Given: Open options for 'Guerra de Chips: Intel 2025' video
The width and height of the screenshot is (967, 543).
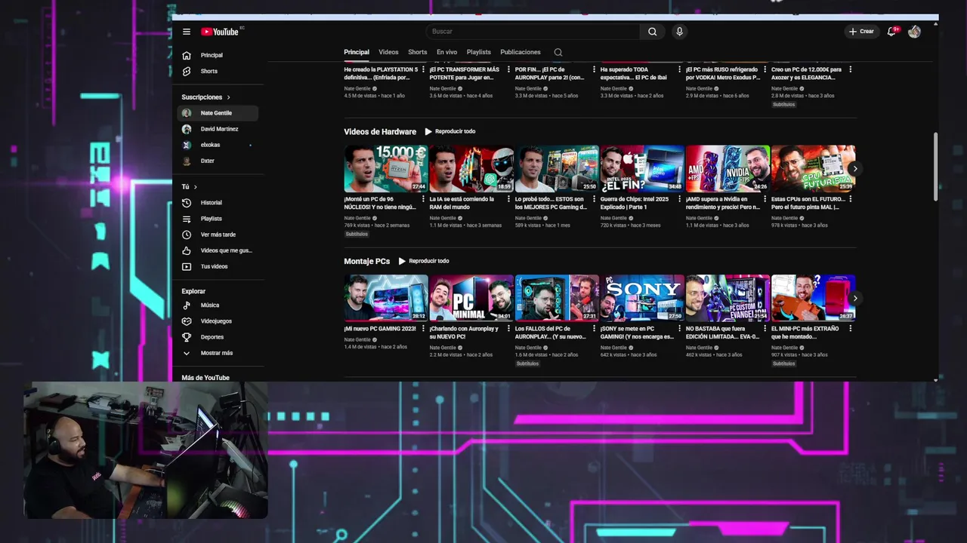Looking at the screenshot, I should coord(680,199).
